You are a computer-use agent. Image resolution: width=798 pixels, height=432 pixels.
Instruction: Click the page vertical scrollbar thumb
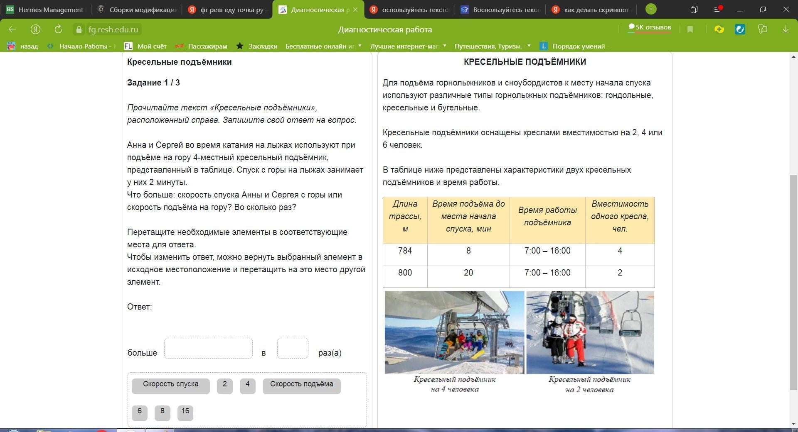tap(793, 282)
